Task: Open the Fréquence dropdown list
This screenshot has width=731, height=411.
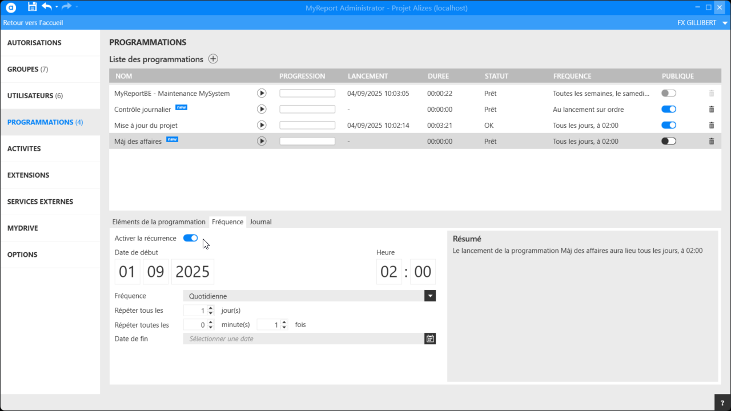Action: (430, 296)
